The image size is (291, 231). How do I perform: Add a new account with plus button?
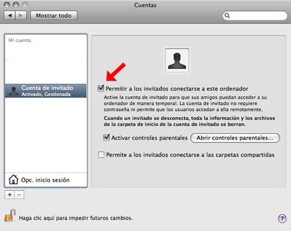[10, 194]
